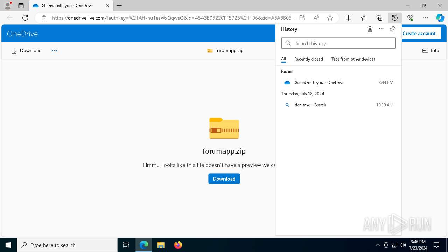Screen dimensions: 448x252
Task: Launch Firefox from taskbar
Action: pyautogui.click(x=178, y=245)
